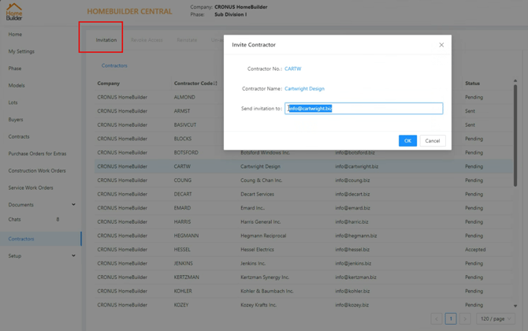Open Chats in the sidebar
This screenshot has width=528, height=331.
pyautogui.click(x=14, y=219)
